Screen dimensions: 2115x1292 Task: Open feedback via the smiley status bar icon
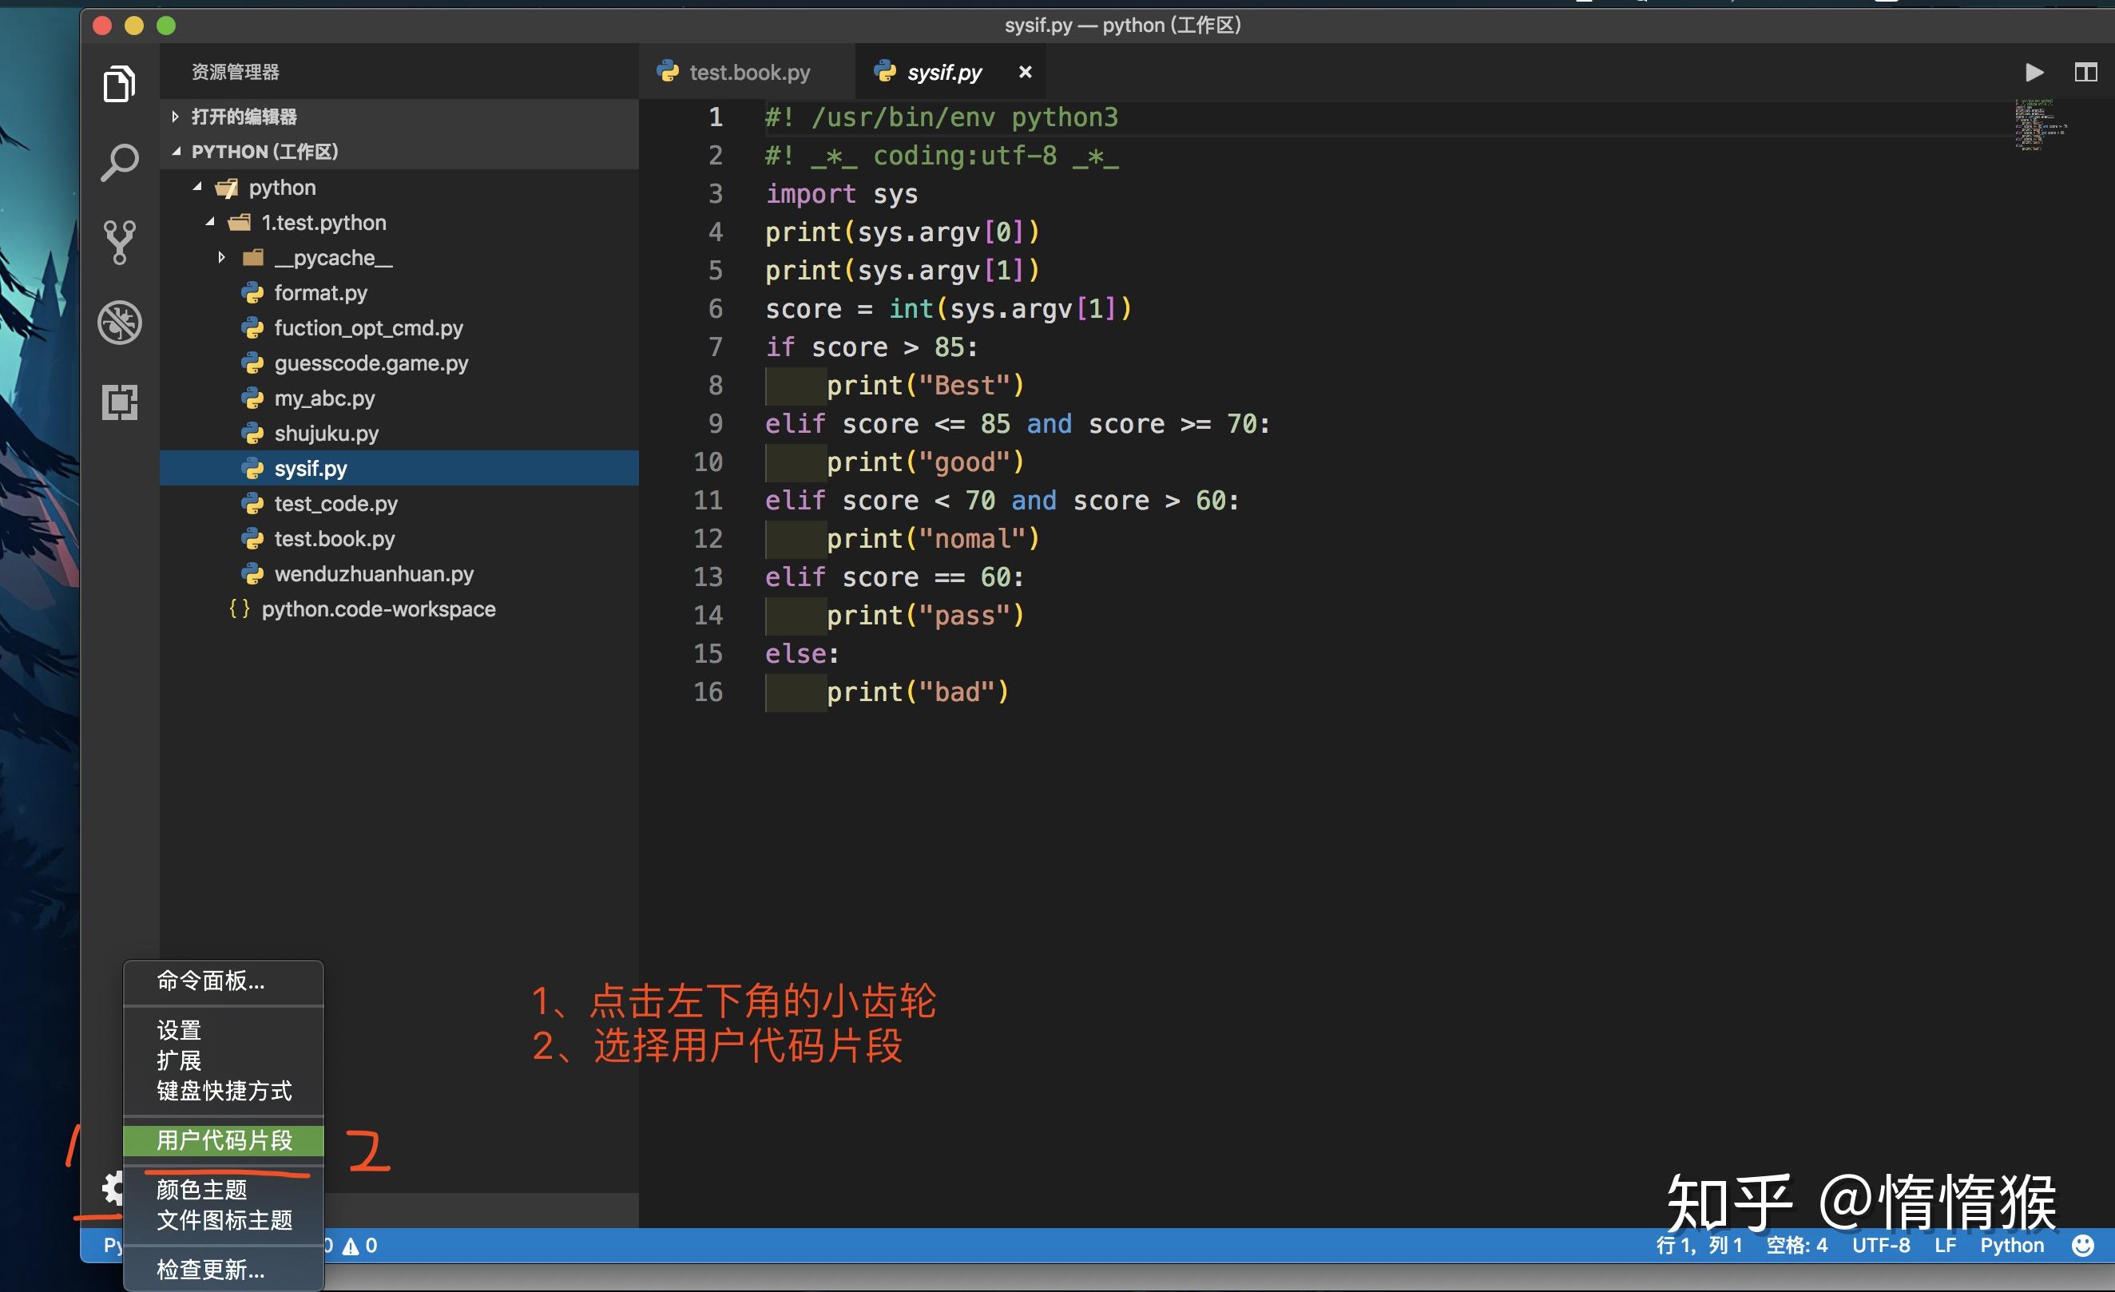[2082, 1245]
